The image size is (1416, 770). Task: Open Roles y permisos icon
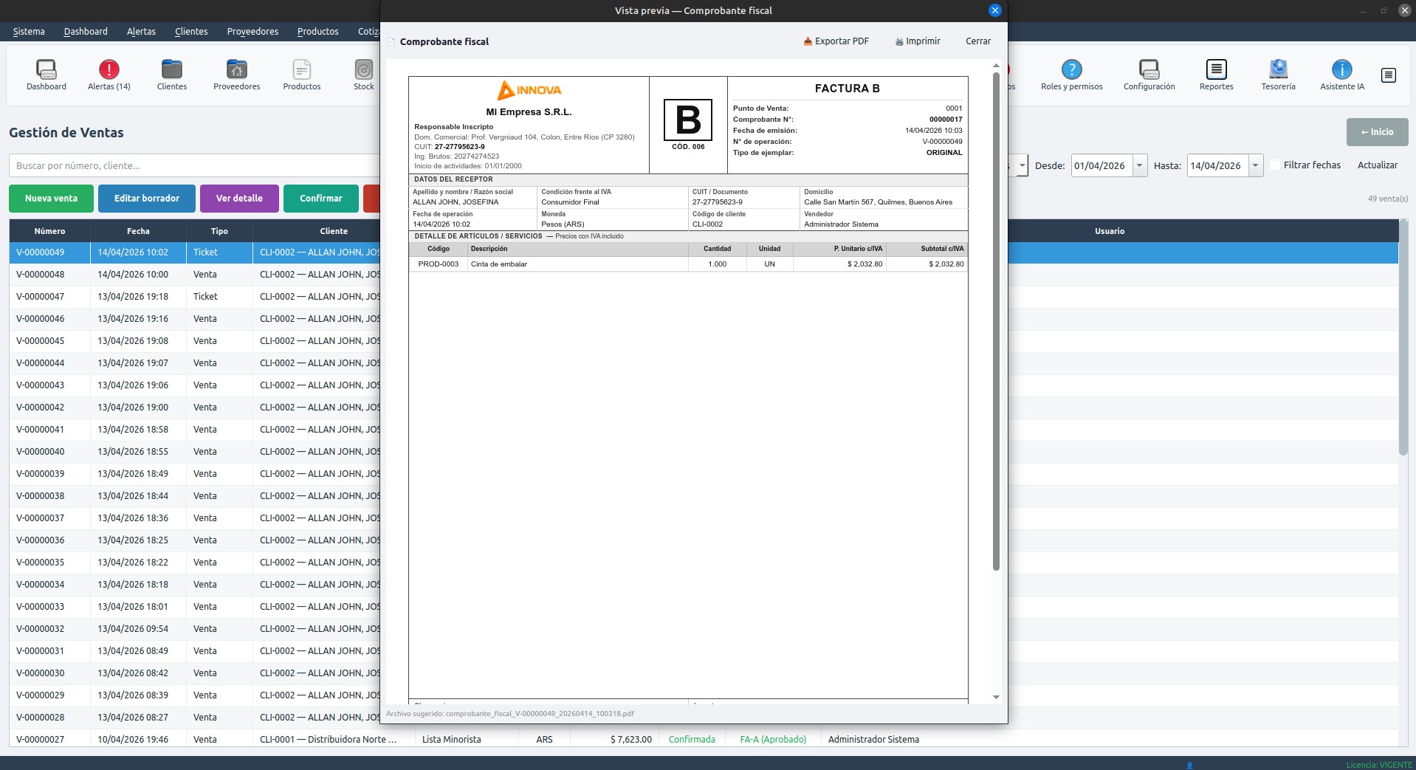(x=1071, y=70)
